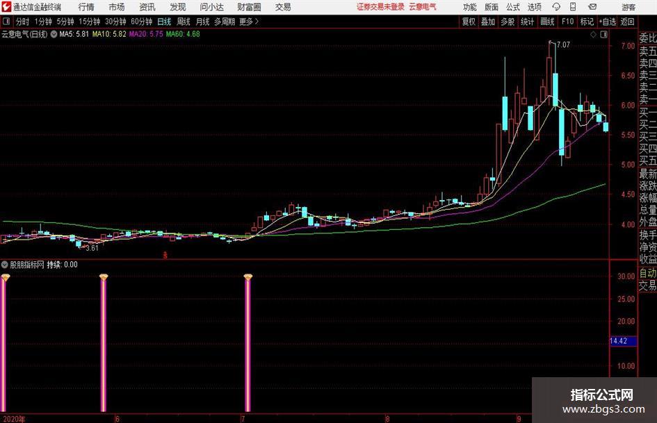This screenshot has width=657, height=423.
Task: Open the 多周期 multi-period view
Action: pos(225,22)
